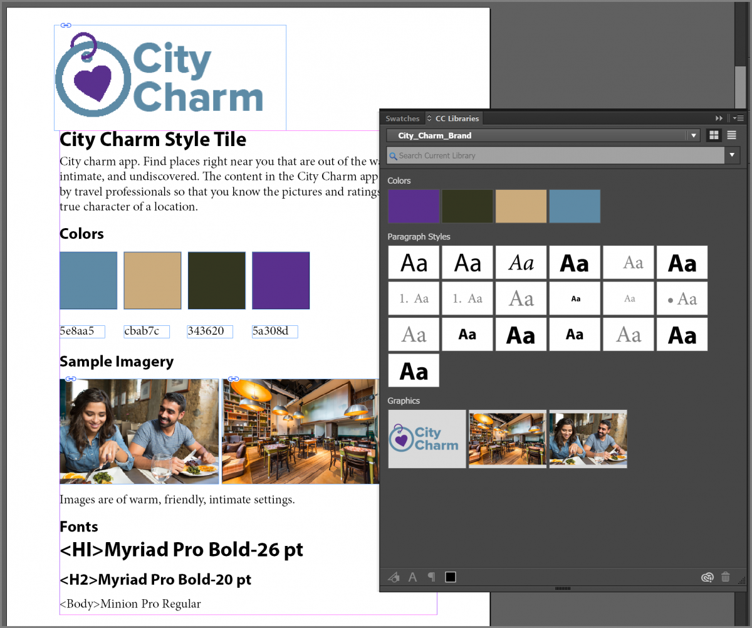Click 'Images are of warm, friendly, intimate settings.'

tap(177, 500)
